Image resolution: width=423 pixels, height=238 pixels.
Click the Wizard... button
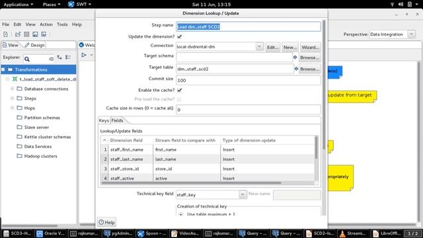coord(310,47)
